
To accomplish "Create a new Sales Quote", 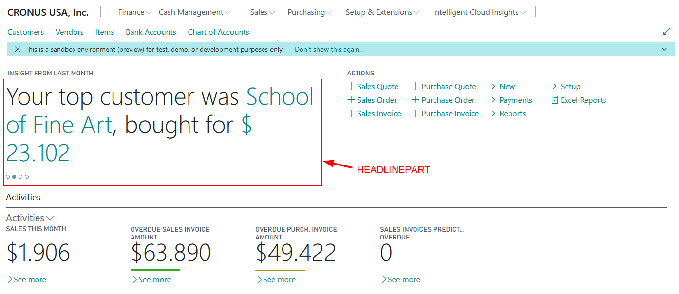I will tap(378, 86).
